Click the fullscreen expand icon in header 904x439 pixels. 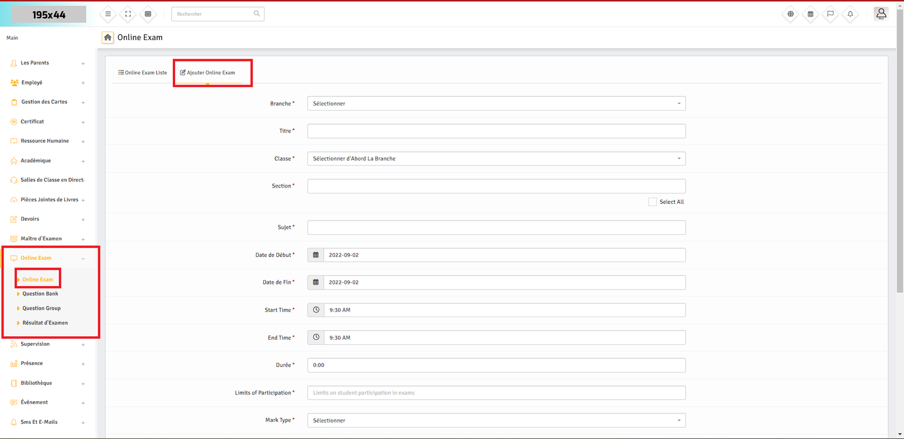[128, 14]
